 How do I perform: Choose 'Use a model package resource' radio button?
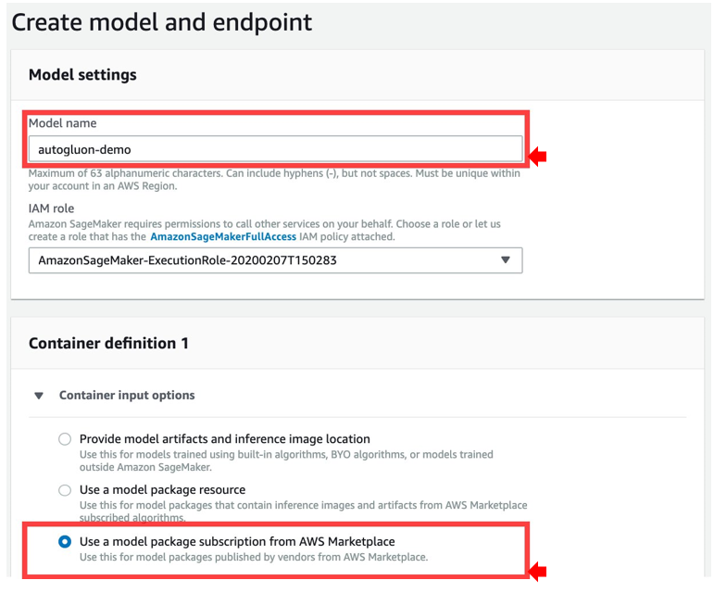tap(65, 490)
